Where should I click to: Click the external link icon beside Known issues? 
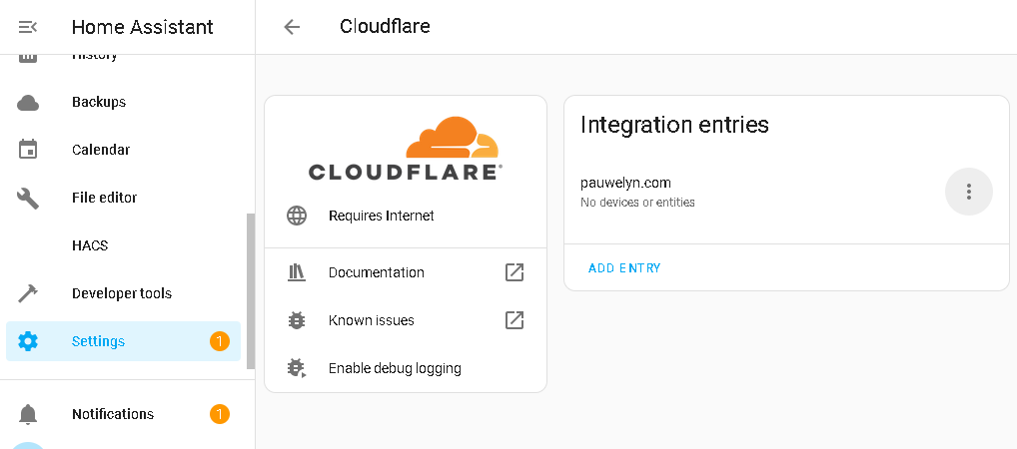pyautogui.click(x=514, y=320)
